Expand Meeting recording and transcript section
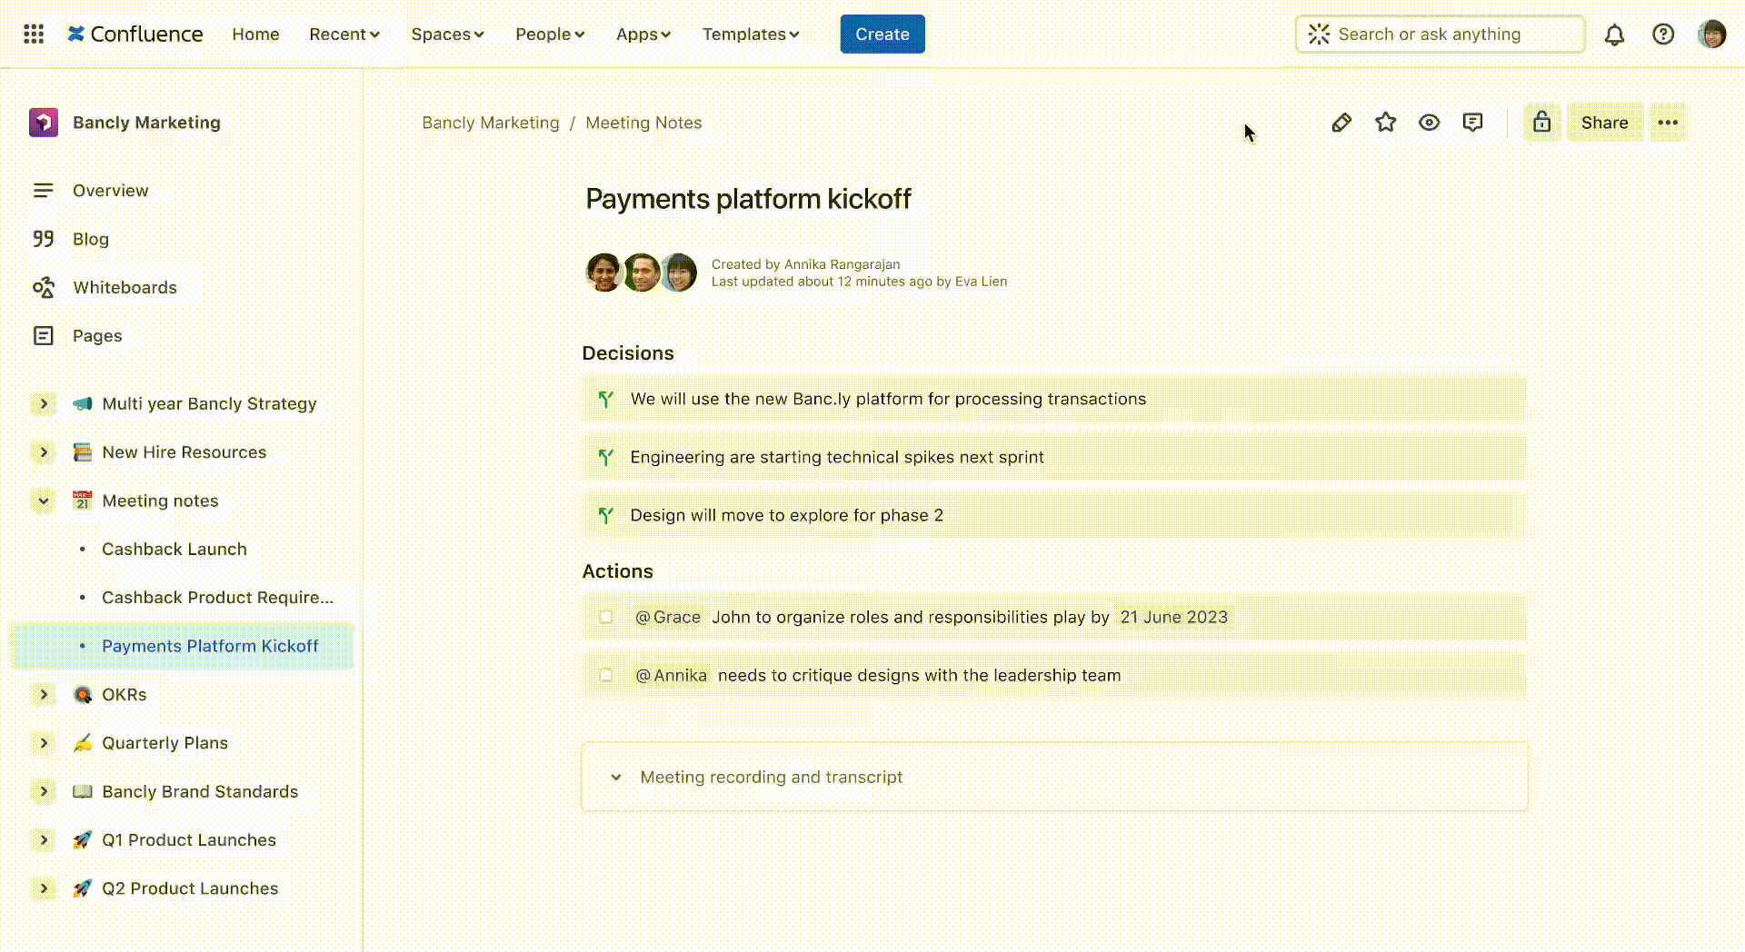 [616, 778]
